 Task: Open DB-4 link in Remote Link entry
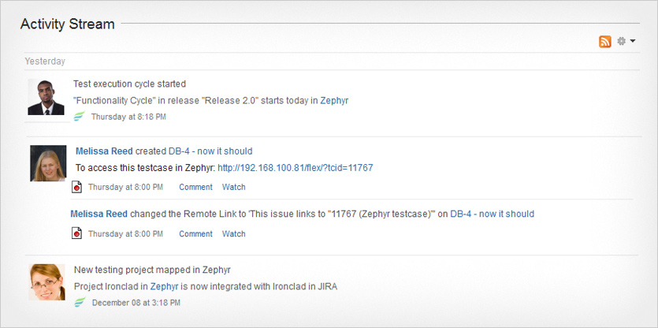pyautogui.click(x=493, y=214)
